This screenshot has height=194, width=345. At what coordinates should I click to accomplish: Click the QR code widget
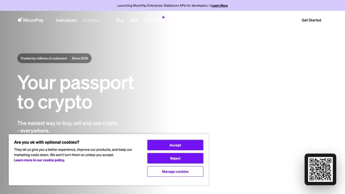(320, 169)
